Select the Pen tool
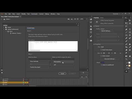The height and width of the screenshot is (99, 132). point(127,29)
